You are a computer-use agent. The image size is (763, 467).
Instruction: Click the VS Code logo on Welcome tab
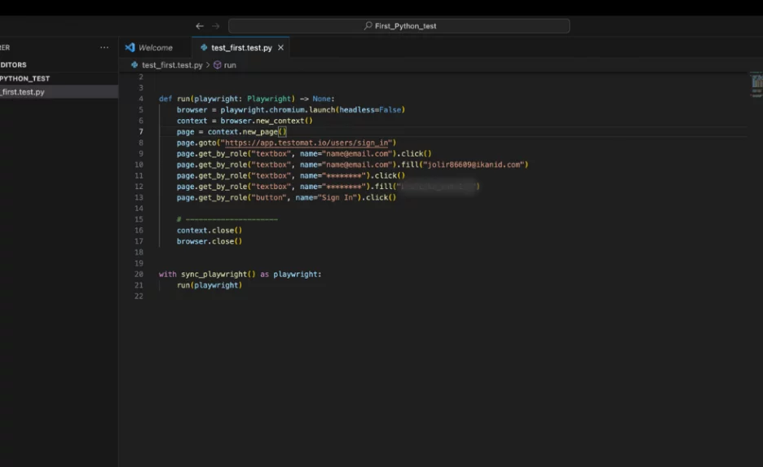pos(130,48)
